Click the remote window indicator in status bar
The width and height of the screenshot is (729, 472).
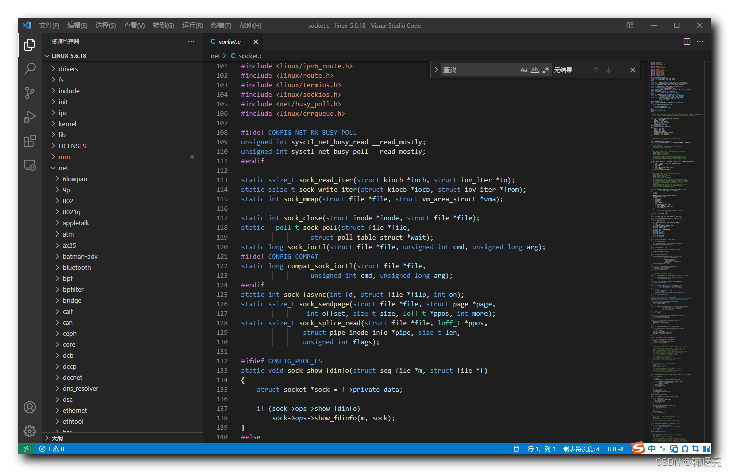click(26, 449)
